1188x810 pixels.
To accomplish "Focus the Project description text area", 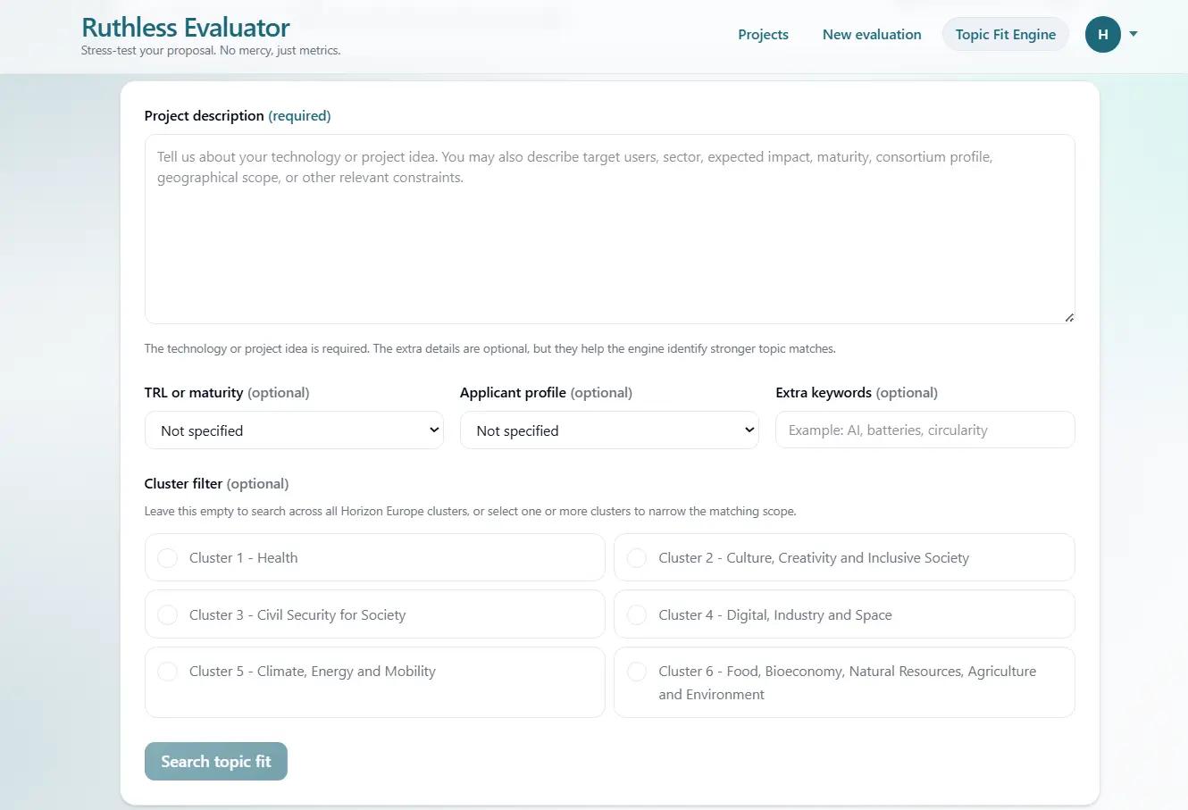I will [609, 229].
